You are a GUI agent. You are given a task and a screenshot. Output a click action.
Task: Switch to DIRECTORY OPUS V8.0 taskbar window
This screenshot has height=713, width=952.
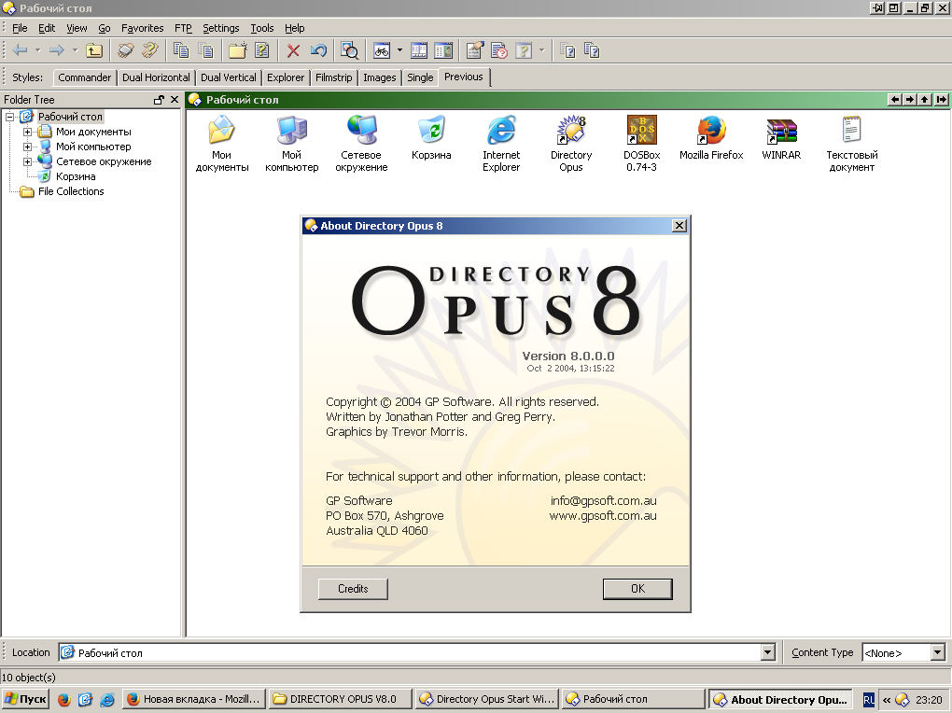click(341, 699)
